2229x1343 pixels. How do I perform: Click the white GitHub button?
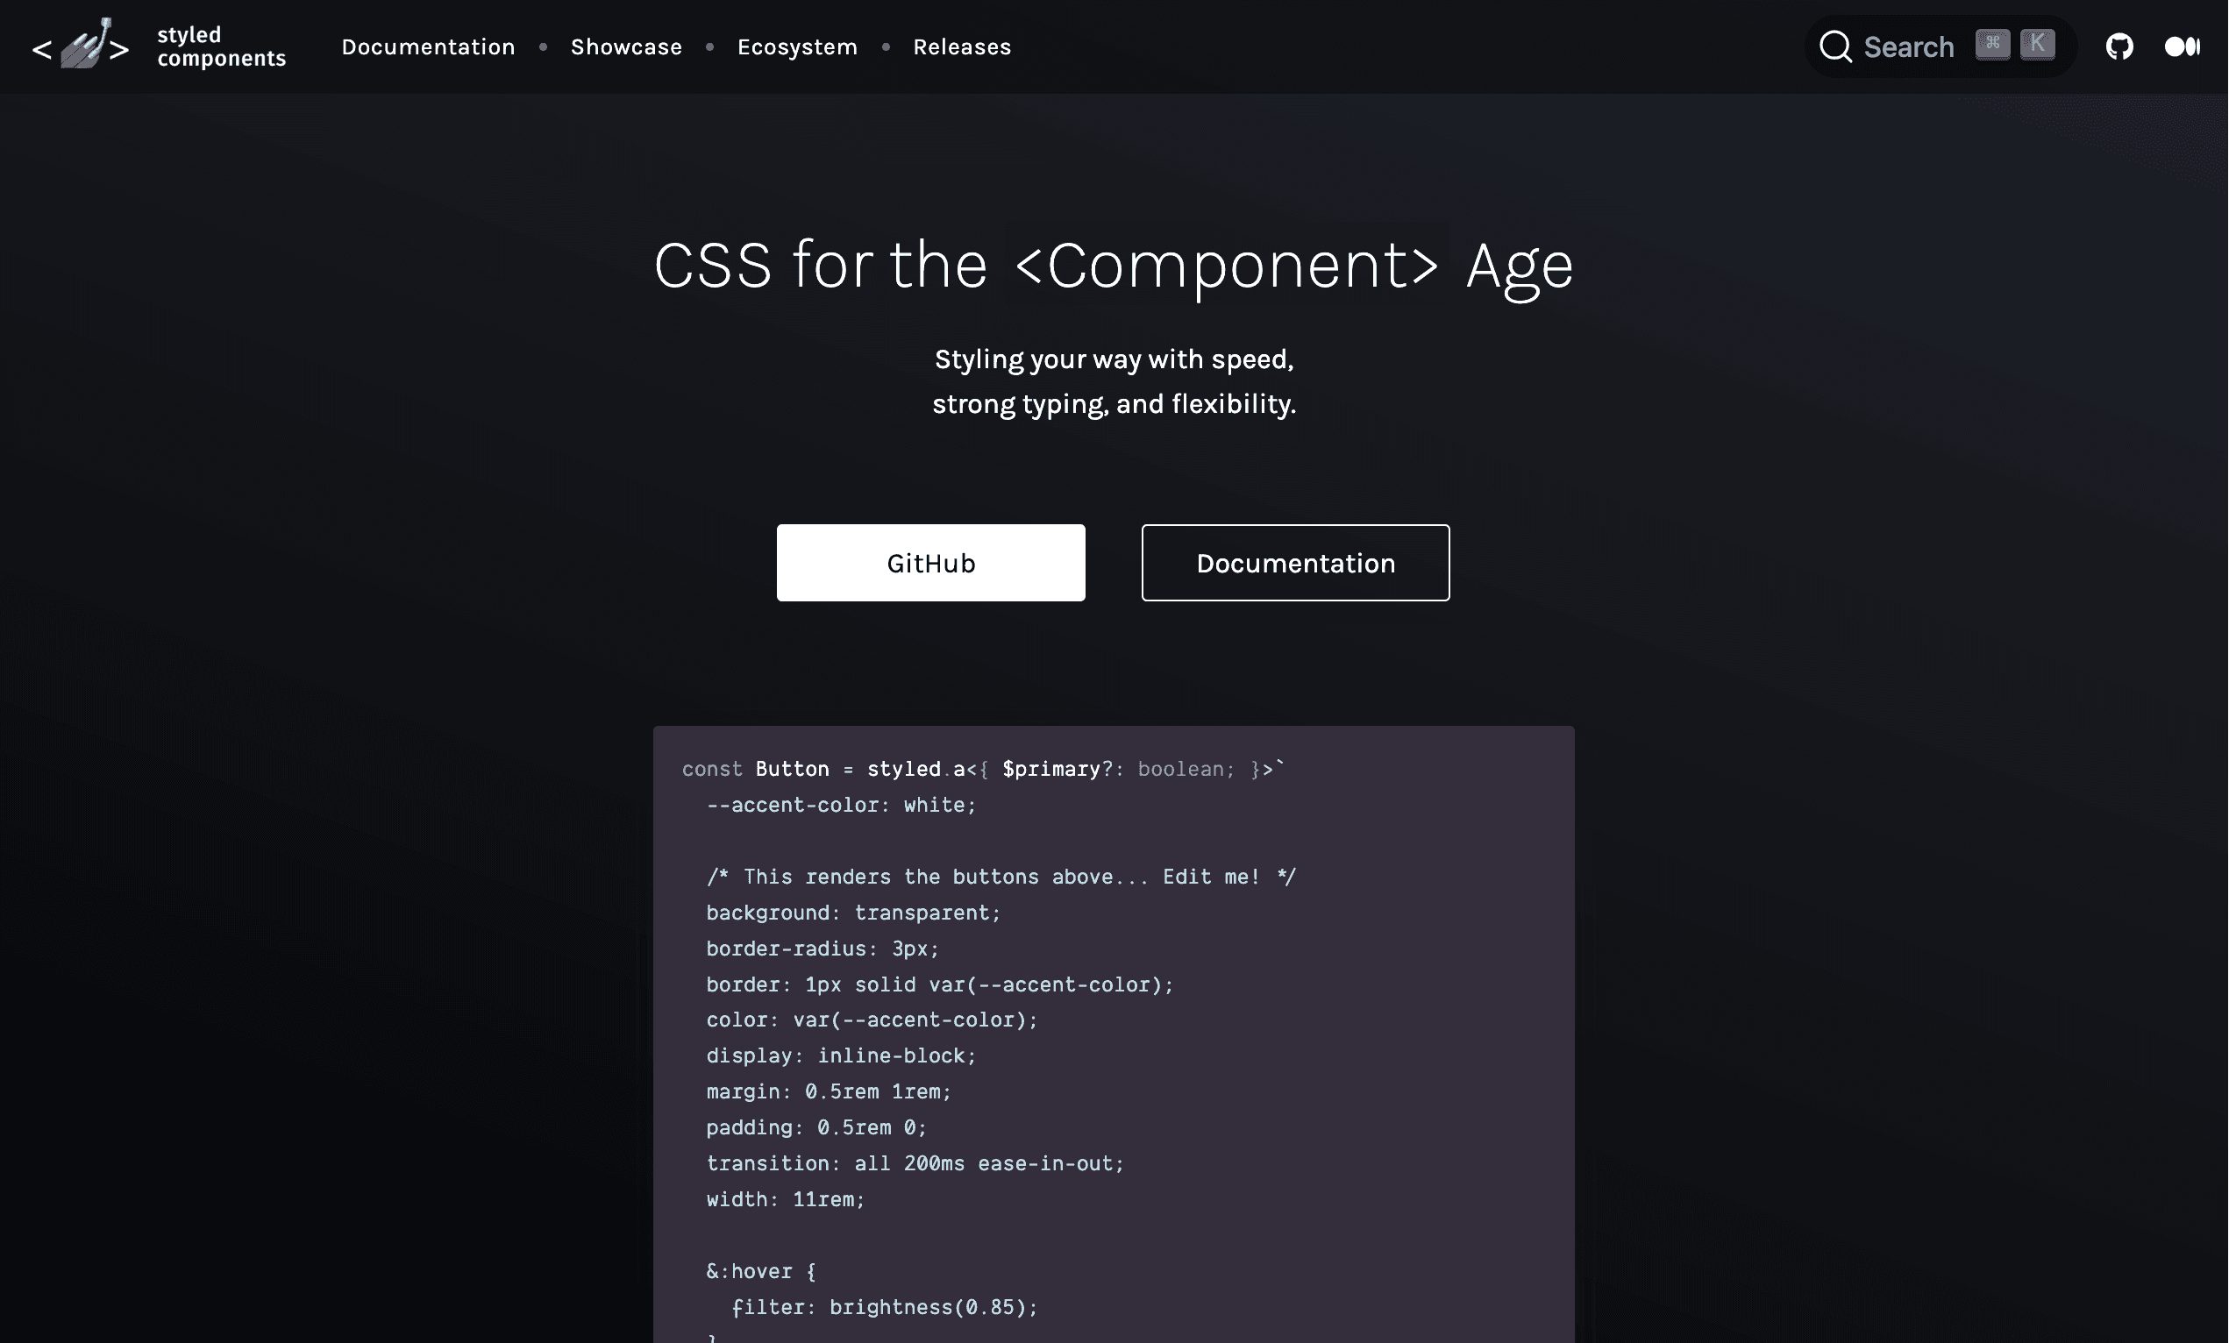931,563
